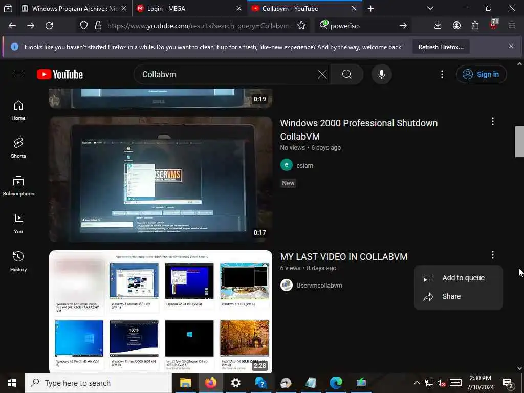Open YouTube settings three-dot menu
This screenshot has width=524, height=393.
pos(442,74)
